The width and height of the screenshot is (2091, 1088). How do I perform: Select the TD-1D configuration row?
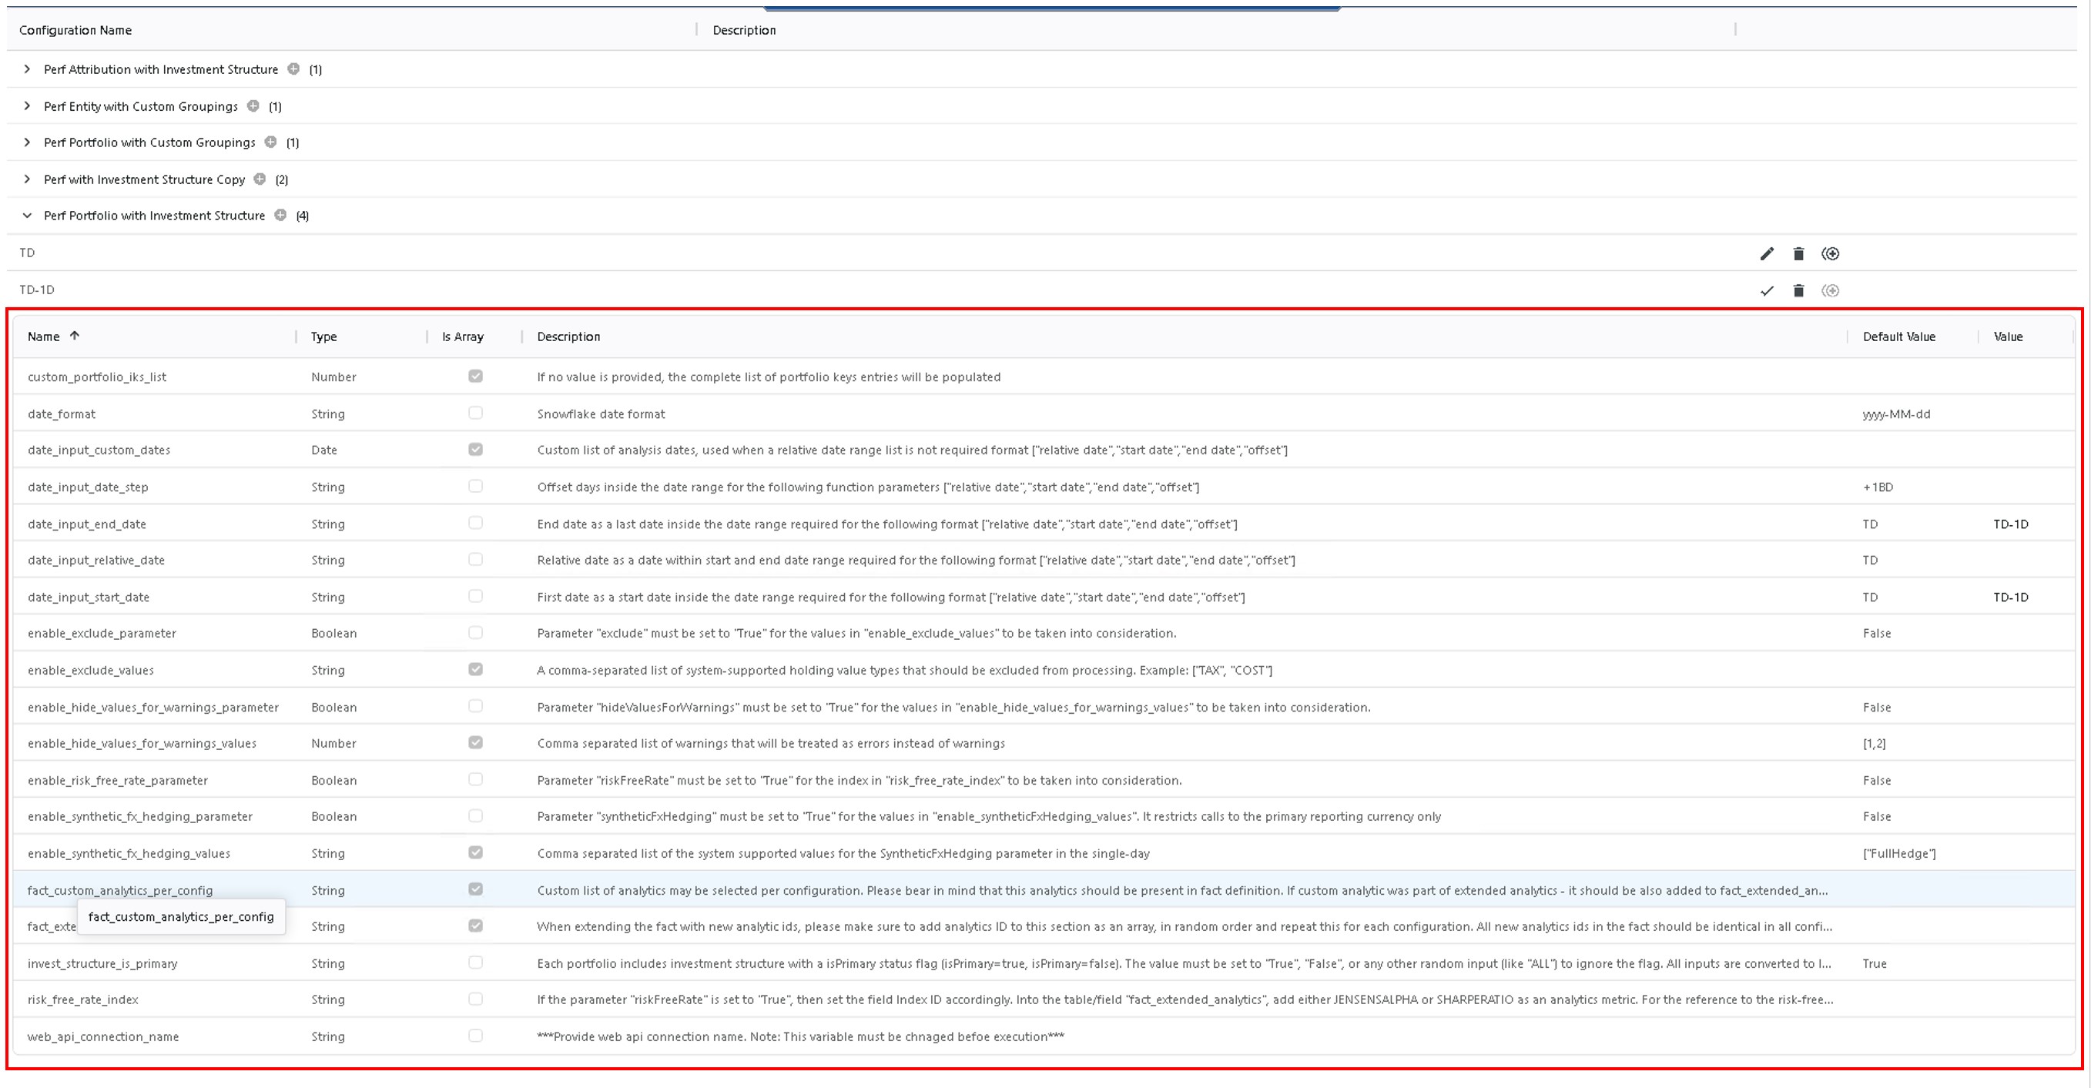36,289
